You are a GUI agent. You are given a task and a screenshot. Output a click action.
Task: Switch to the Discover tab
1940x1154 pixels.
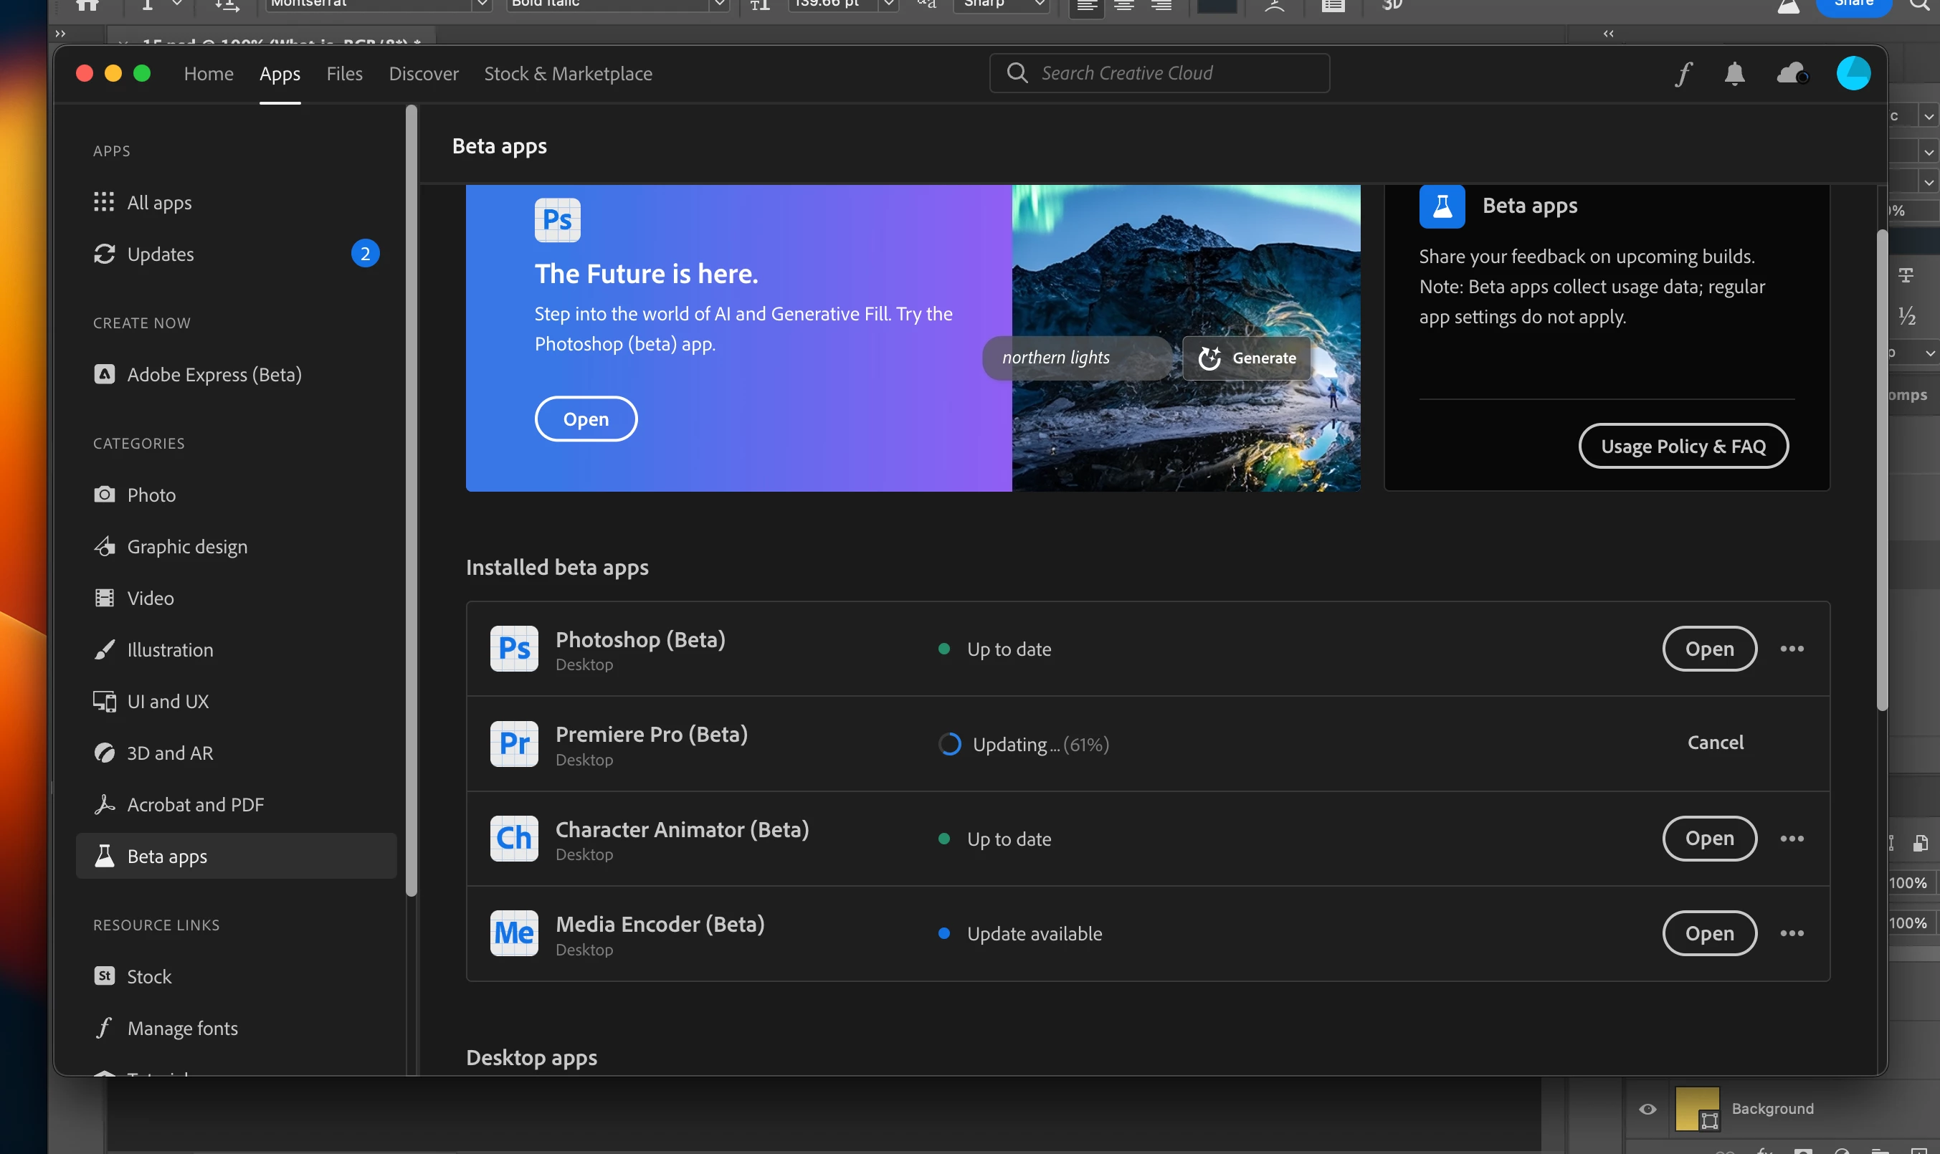point(424,74)
